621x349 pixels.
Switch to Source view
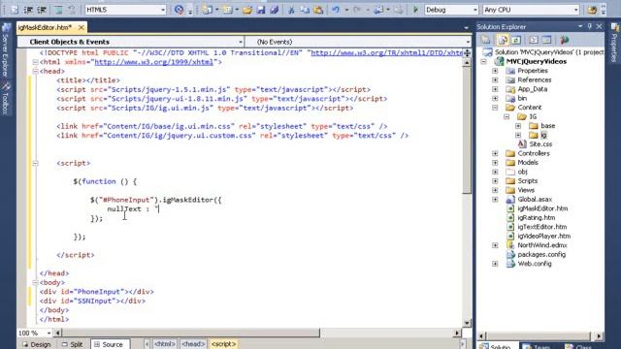pyautogui.click(x=109, y=345)
